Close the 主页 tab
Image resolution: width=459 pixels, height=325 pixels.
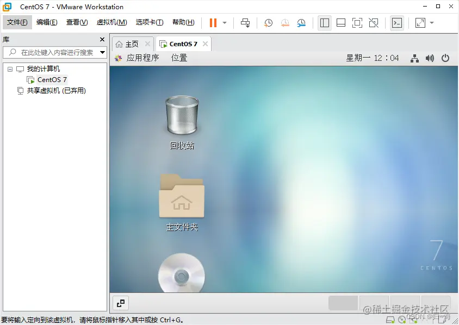click(147, 44)
